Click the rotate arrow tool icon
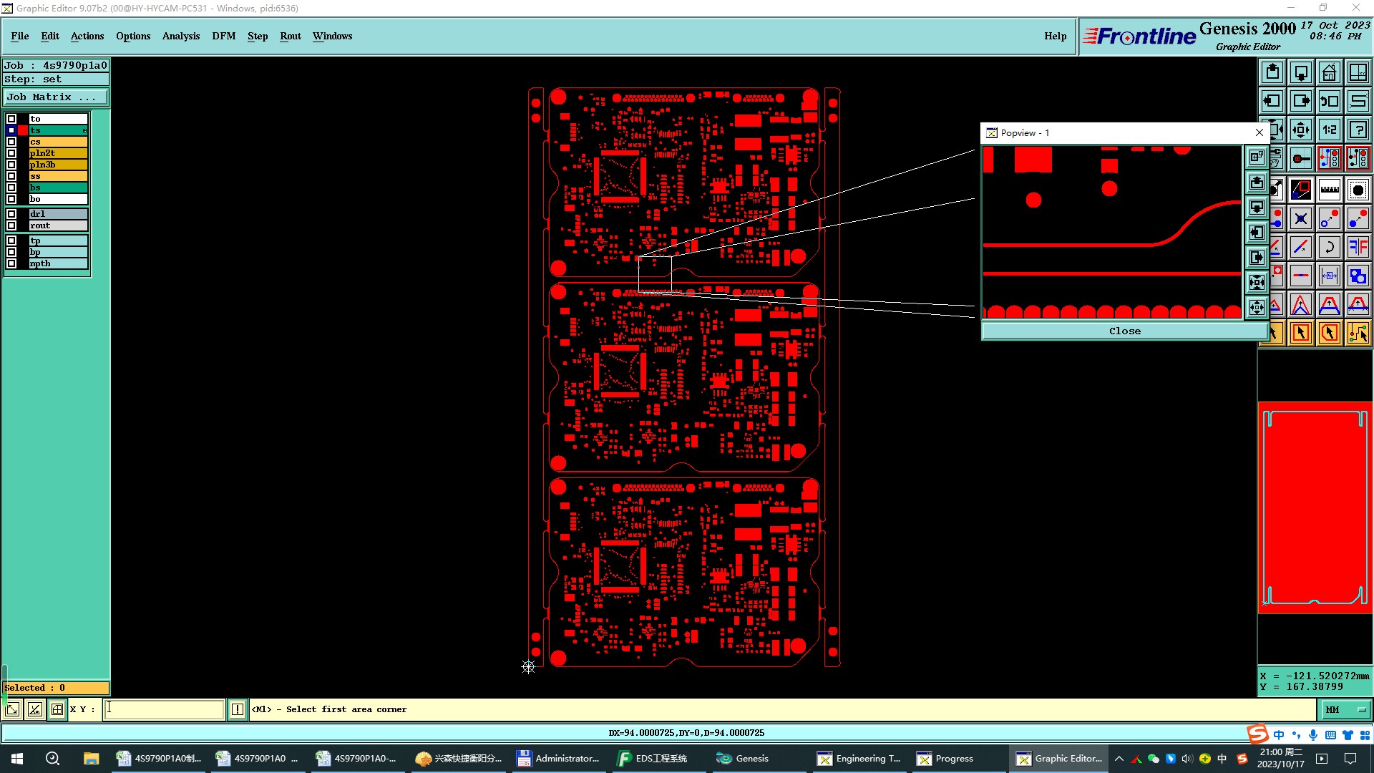This screenshot has height=773, width=1374. pos(1329,247)
